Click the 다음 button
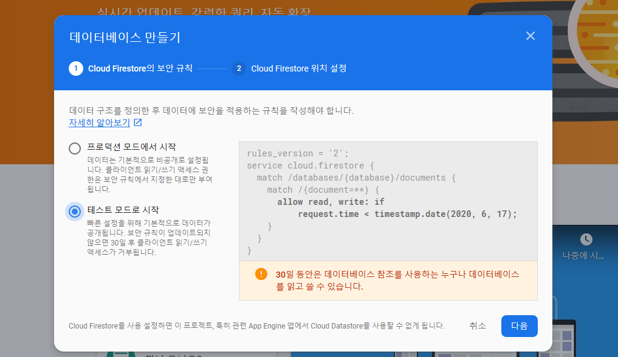This screenshot has height=357, width=618. click(519, 326)
